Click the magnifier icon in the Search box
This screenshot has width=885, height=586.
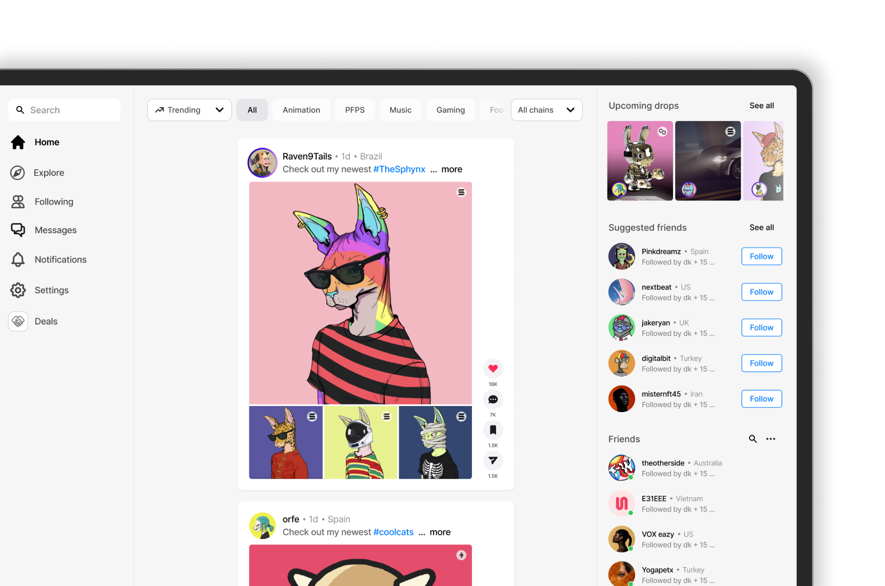20,110
